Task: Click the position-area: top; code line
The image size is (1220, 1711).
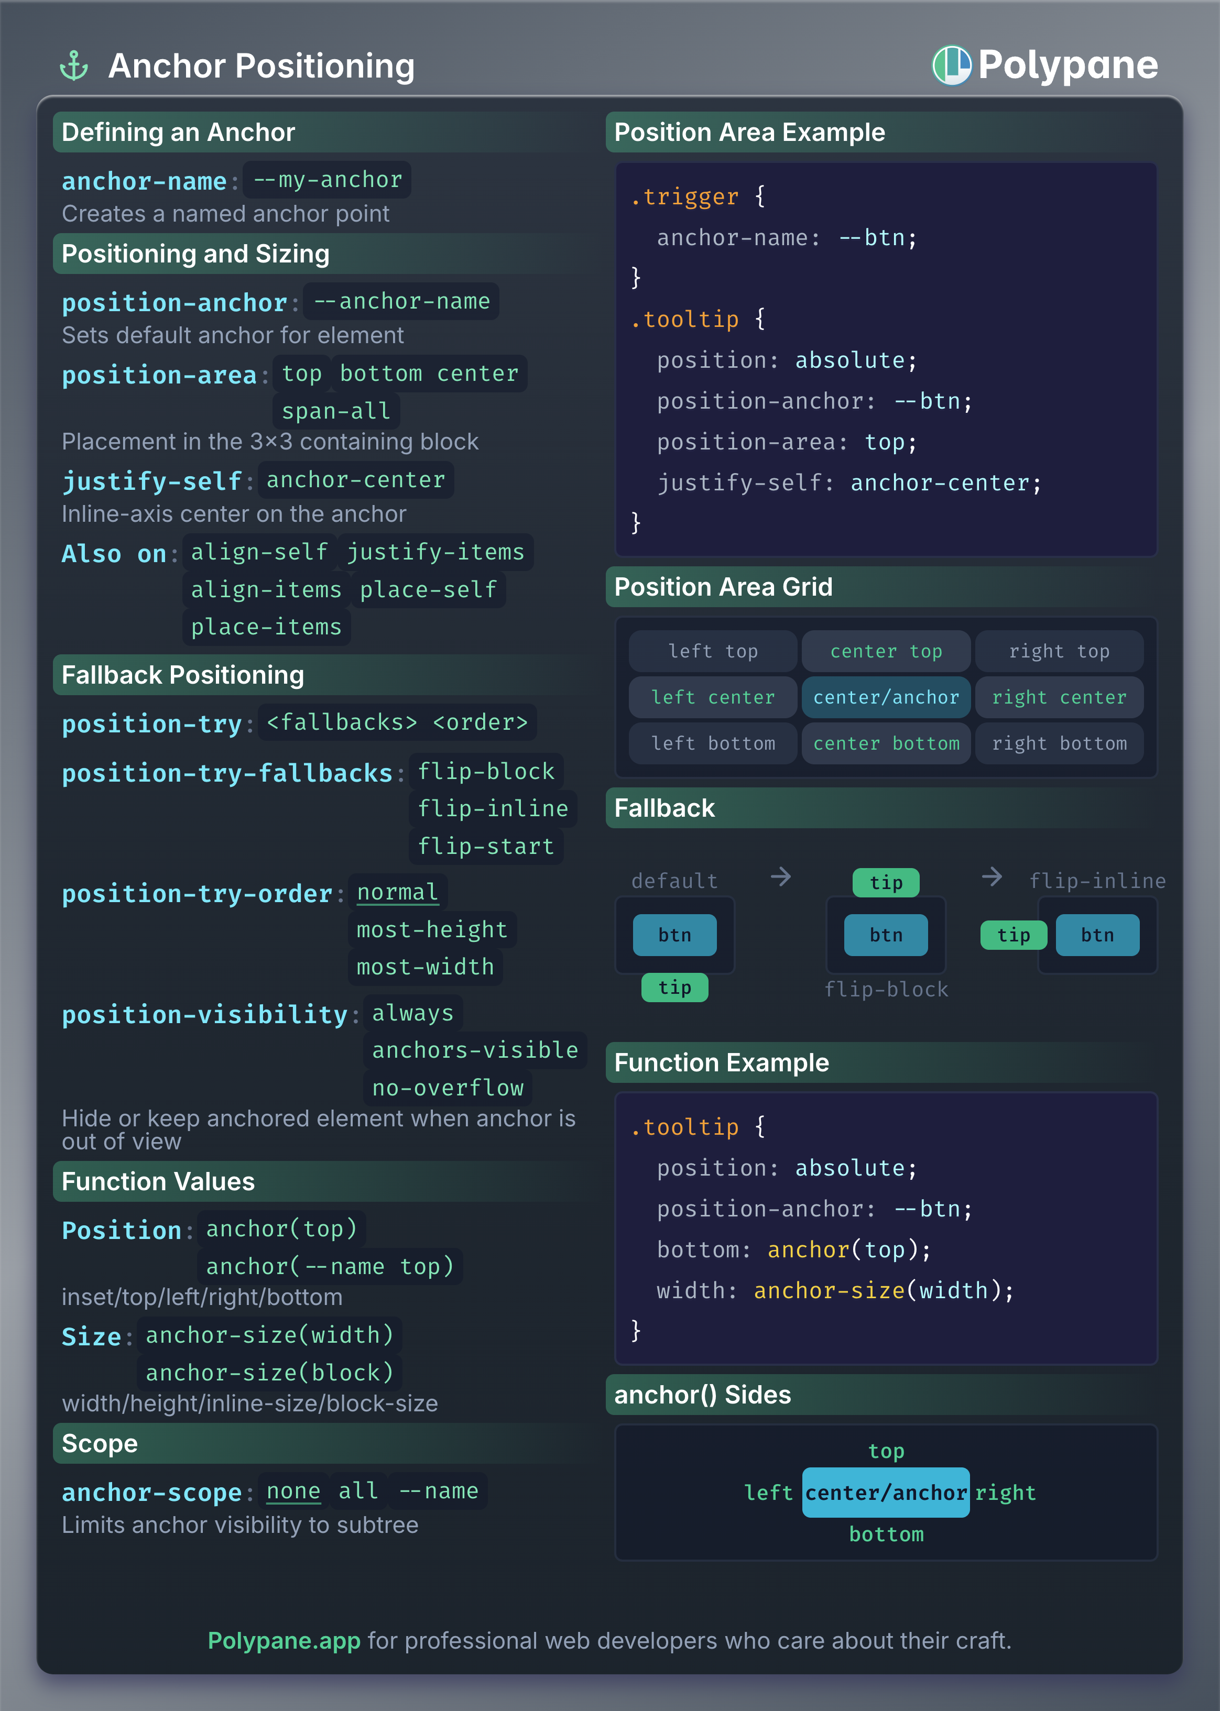Action: point(787,442)
